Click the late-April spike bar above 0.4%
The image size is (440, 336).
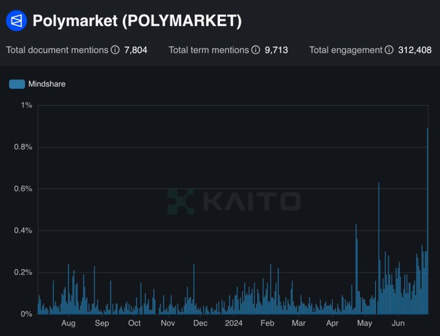coord(356,269)
